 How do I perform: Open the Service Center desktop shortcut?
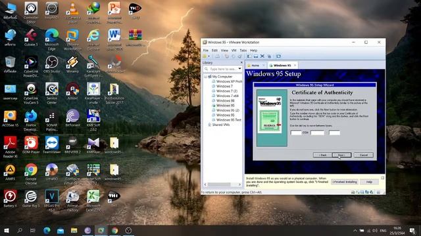(x=52, y=93)
